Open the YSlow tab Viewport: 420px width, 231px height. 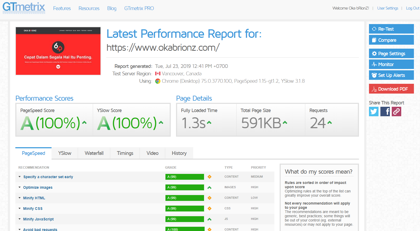65,153
